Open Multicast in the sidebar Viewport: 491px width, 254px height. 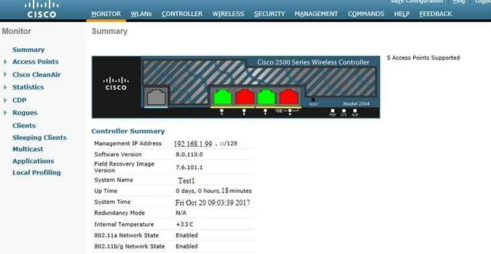coord(28,149)
